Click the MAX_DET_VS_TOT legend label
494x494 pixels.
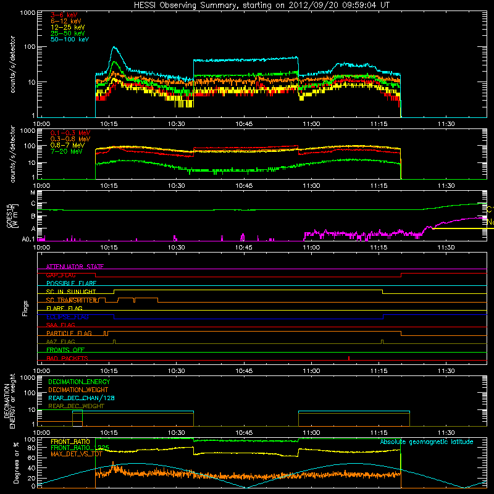point(77,454)
